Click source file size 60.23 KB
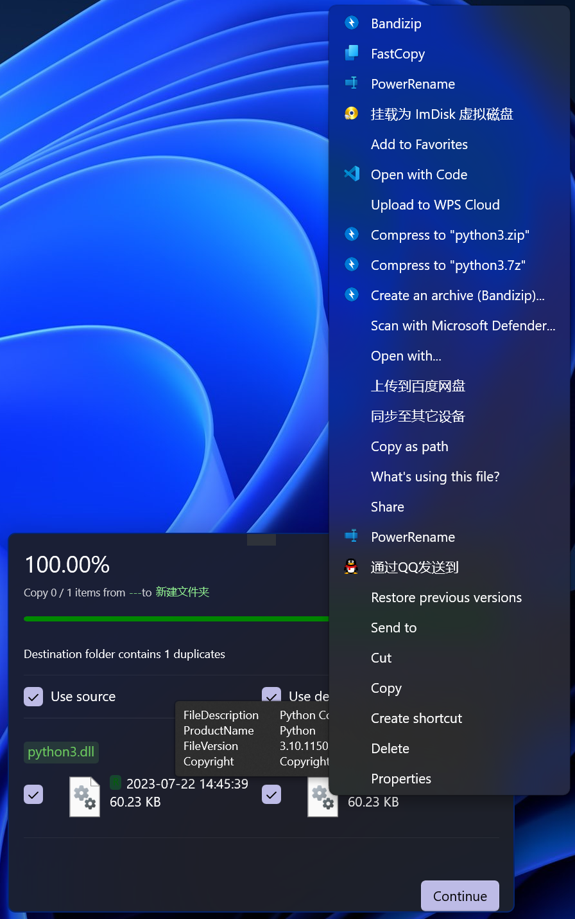The width and height of the screenshot is (575, 919). 135,801
